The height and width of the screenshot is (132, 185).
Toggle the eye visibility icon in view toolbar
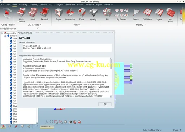click(70, 122)
